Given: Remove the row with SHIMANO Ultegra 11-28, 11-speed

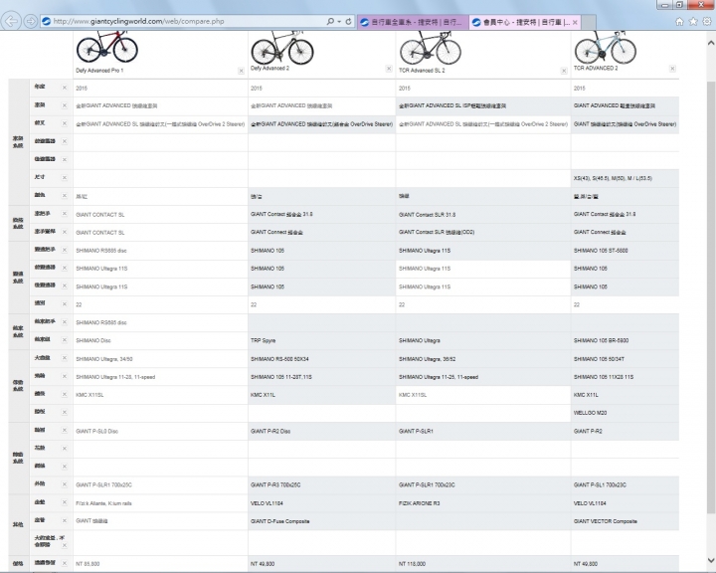Looking at the screenshot, I should pos(65,376).
